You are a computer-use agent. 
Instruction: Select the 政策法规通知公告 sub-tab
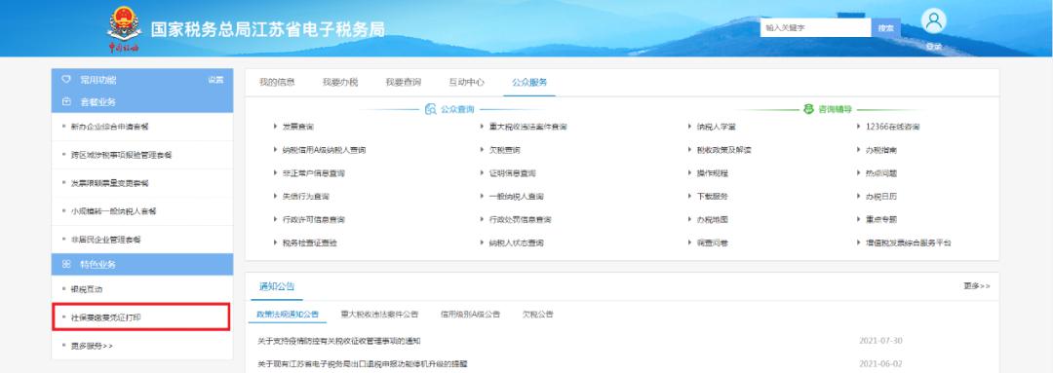(288, 314)
